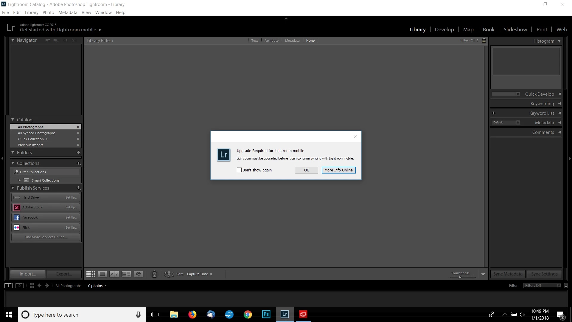Select the Painter spray can tool

tap(154, 274)
